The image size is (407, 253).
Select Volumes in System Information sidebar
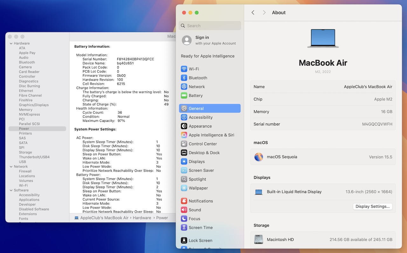[x=26, y=181]
